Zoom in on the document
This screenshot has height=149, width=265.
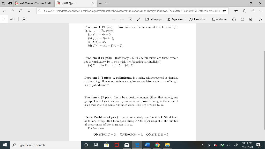(x=122, y=19)
